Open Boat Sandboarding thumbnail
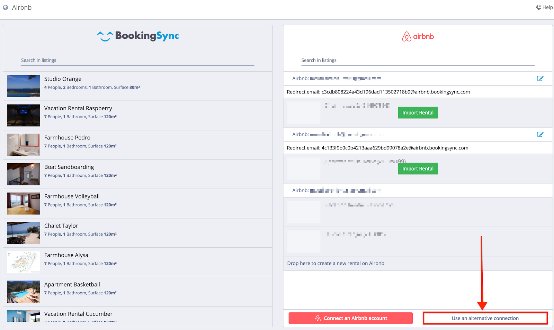The height and width of the screenshot is (330, 554). coord(24,174)
